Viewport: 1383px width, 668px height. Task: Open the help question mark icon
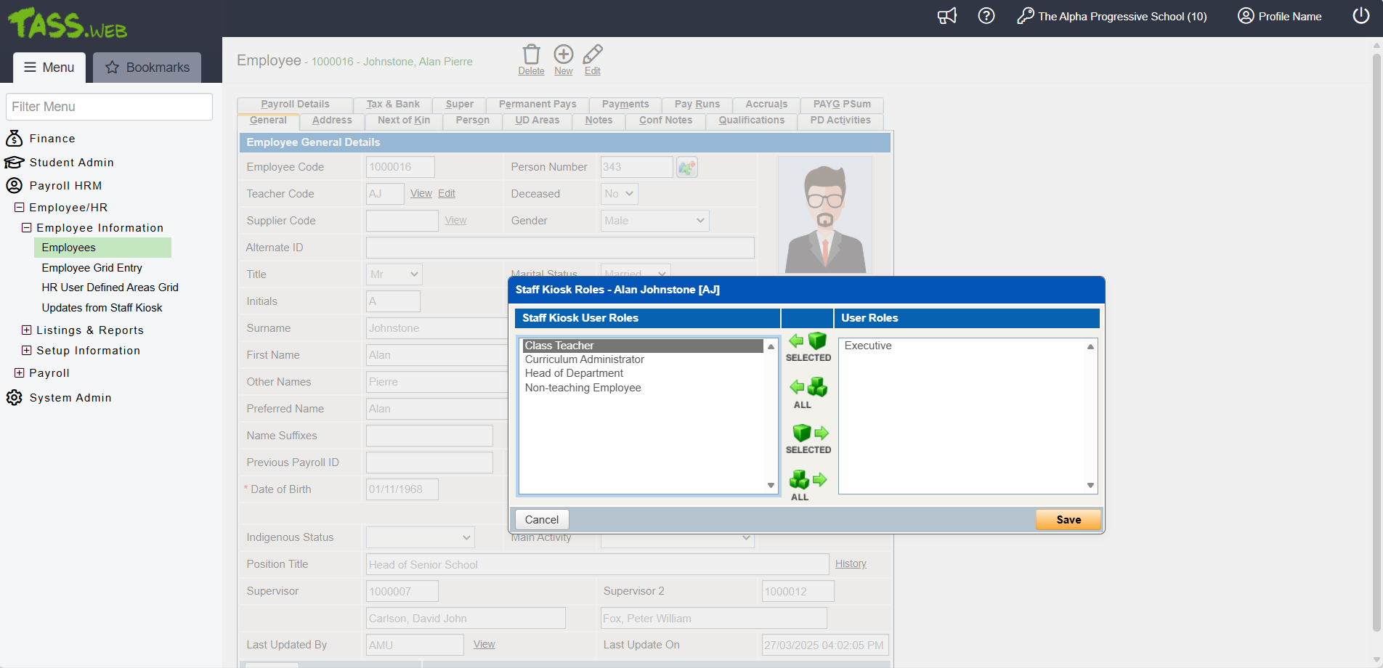click(x=986, y=16)
